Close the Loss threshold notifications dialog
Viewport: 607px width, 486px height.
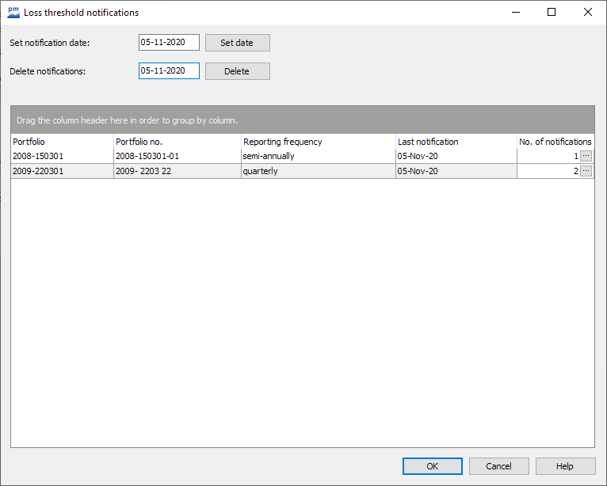point(587,12)
